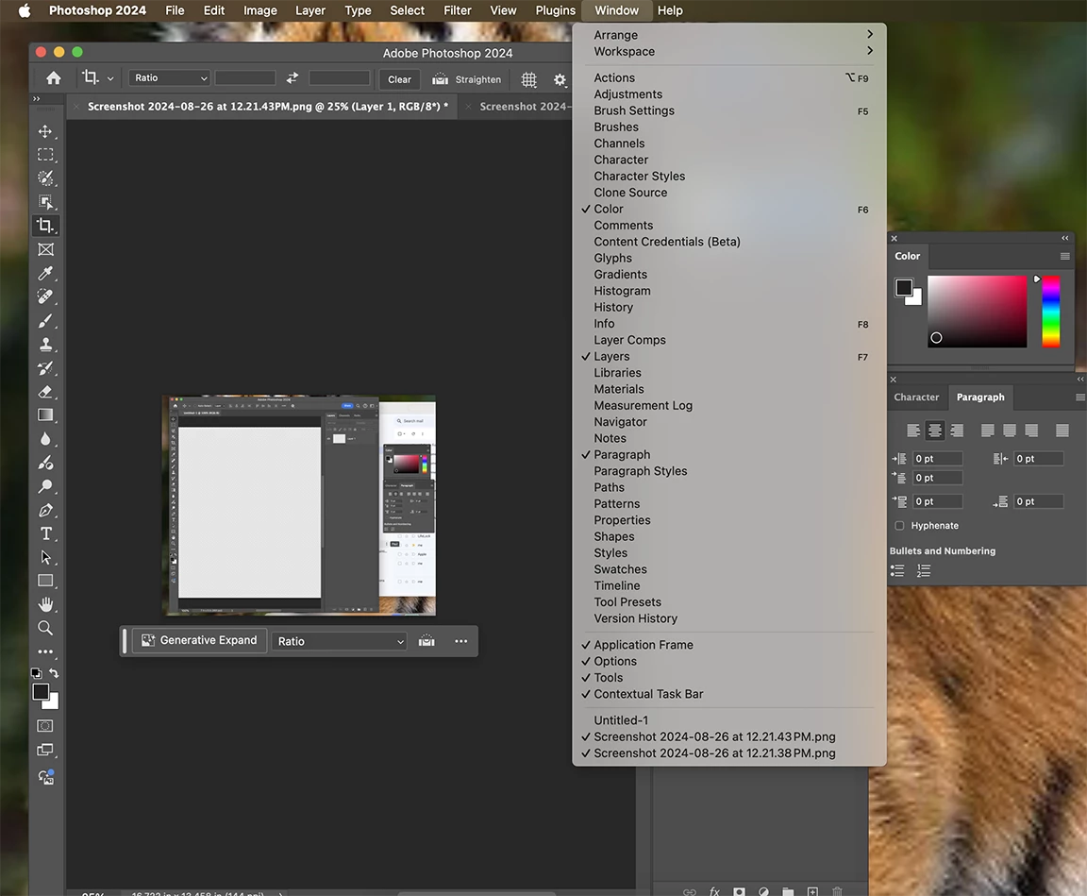Open crop tool preset picker arrow
1087x896 pixels.
pyautogui.click(x=110, y=79)
